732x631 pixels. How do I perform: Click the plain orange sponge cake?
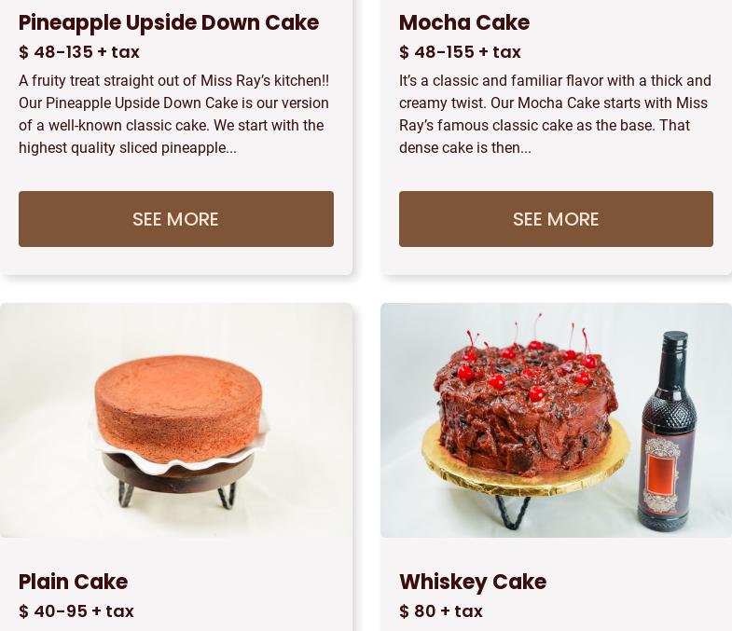178,408
